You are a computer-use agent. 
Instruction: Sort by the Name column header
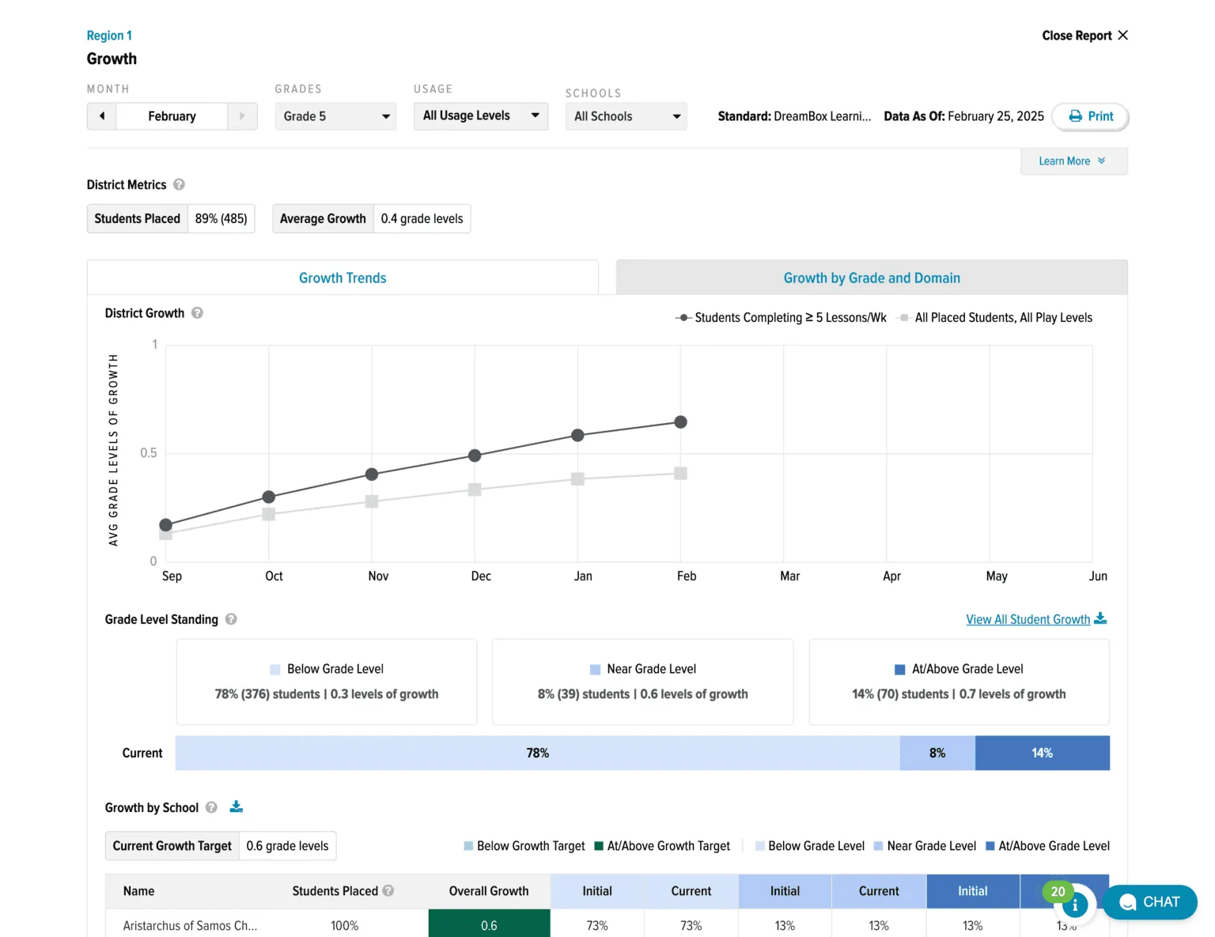point(139,891)
